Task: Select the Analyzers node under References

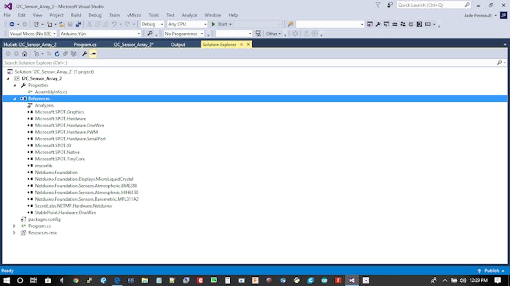Action: tap(44, 105)
